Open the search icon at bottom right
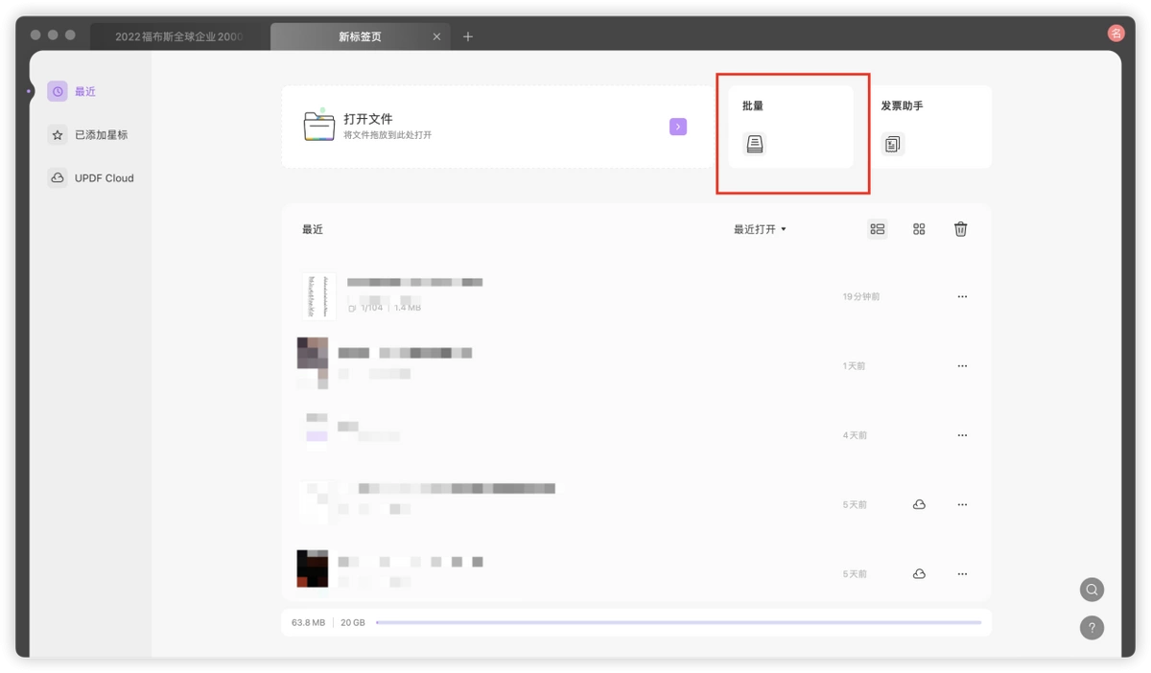 point(1092,590)
